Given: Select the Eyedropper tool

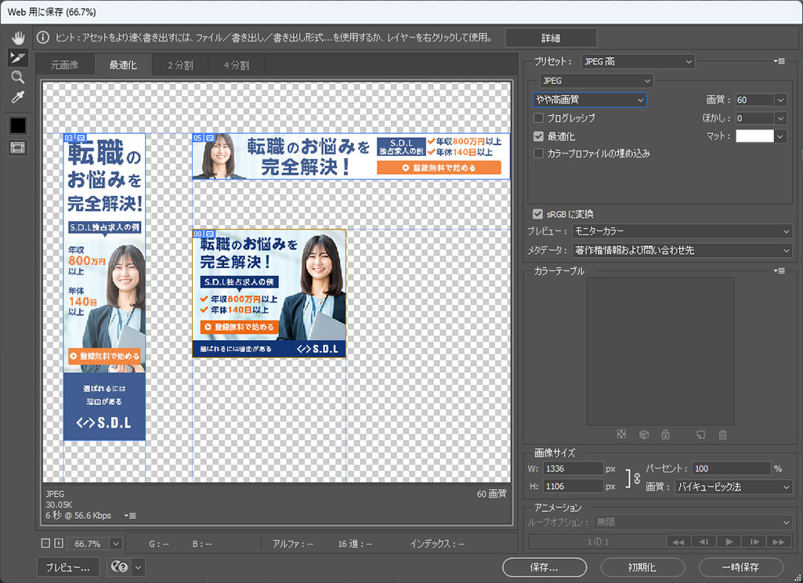Looking at the screenshot, I should (17, 97).
